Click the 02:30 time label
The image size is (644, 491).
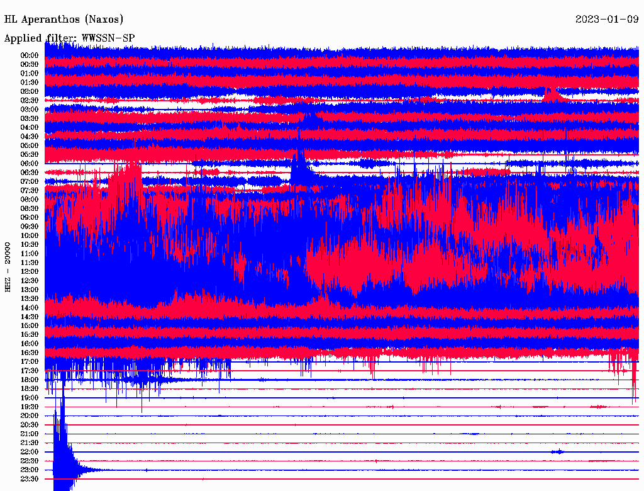pos(30,100)
